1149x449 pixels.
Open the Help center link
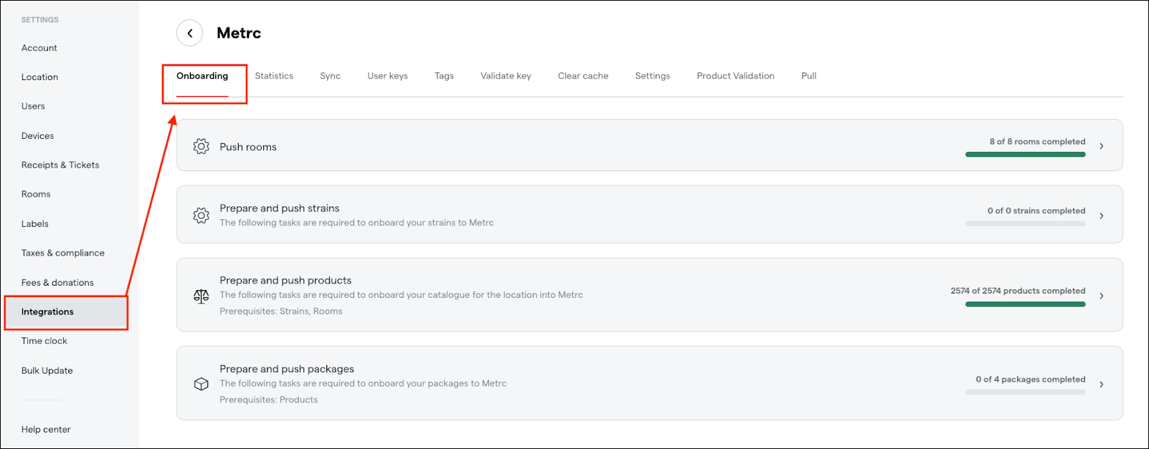tap(46, 430)
